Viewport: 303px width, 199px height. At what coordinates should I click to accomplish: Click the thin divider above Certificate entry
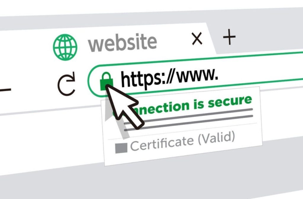tap(183, 131)
